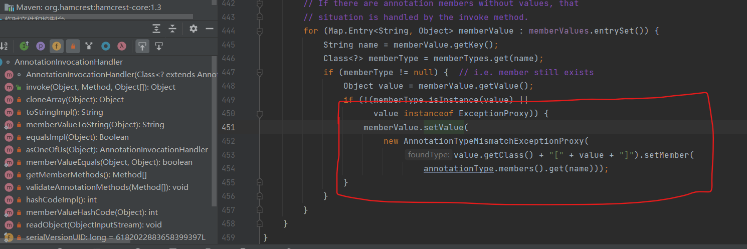
Task: Select readObject(ObjectInputStream) in structure list
Action: [94, 225]
